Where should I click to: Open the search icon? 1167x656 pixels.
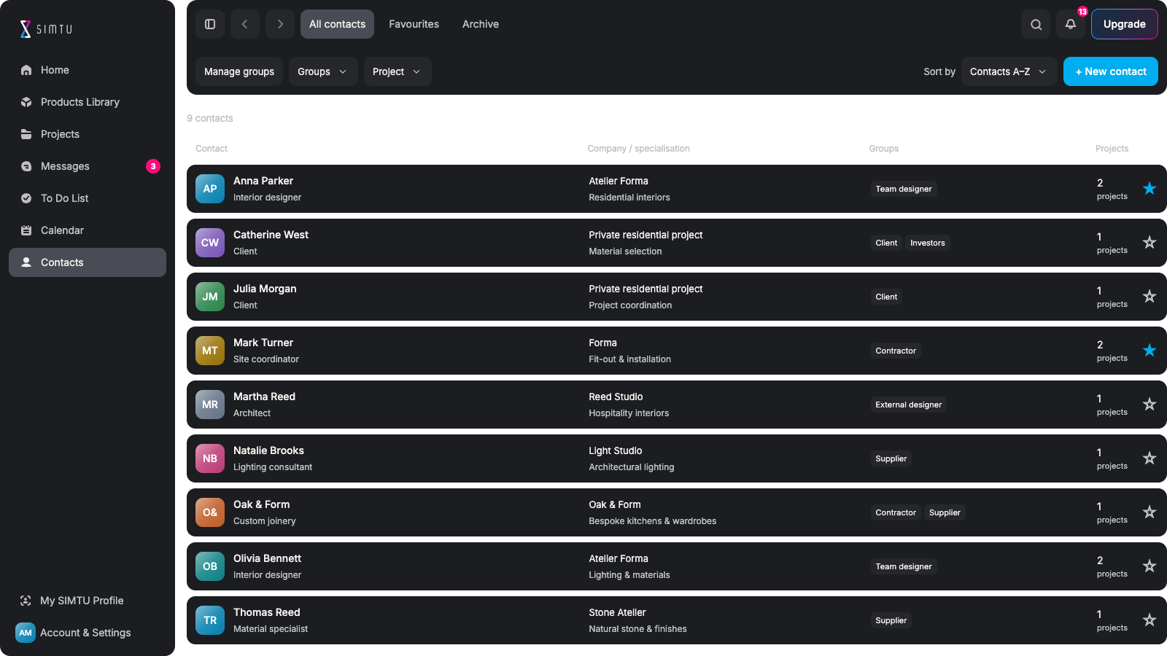tap(1036, 24)
